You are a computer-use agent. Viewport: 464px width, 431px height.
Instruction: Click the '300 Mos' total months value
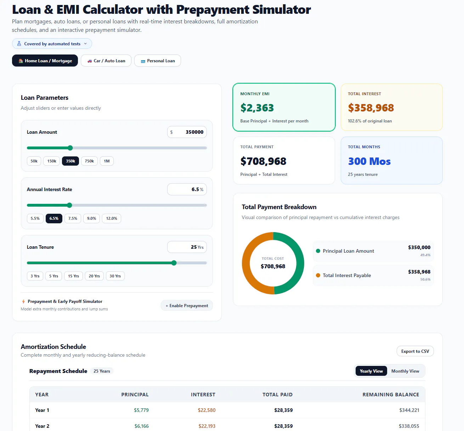[369, 161]
